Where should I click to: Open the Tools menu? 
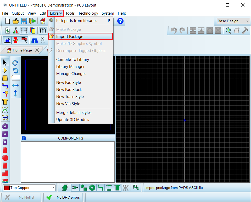70,13
